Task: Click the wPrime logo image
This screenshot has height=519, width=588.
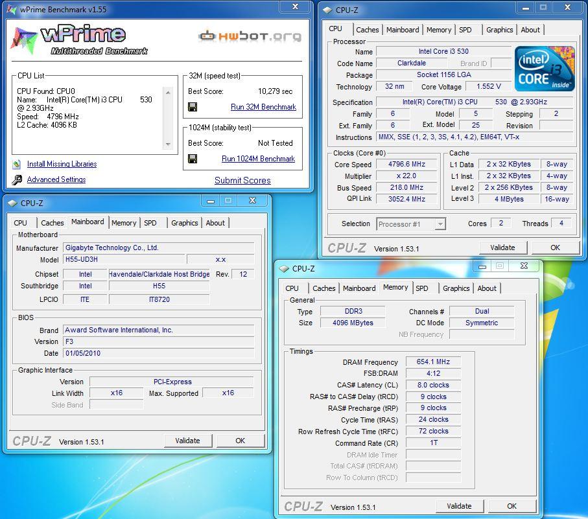Action: 79,40
